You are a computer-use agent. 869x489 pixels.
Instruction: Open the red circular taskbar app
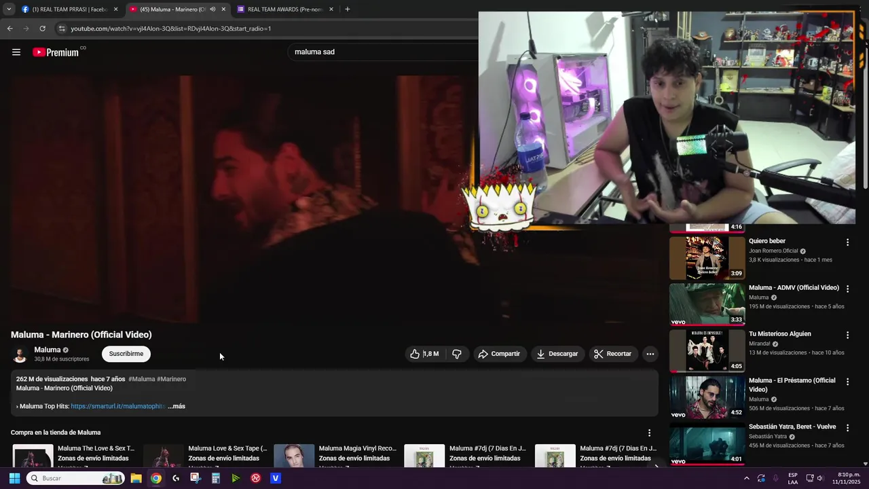click(256, 478)
